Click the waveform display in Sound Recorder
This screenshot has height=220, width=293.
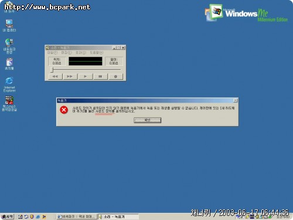(x=86, y=61)
